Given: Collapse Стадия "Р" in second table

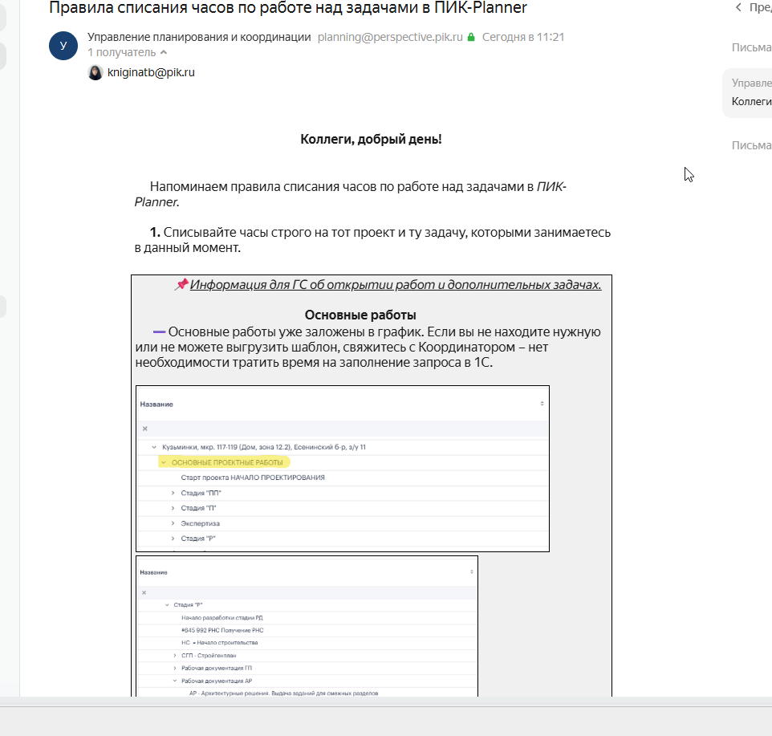Looking at the screenshot, I should tap(167, 605).
